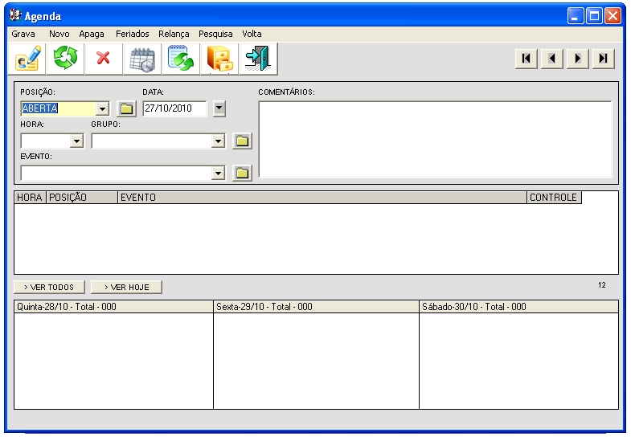Maximize the Agenda window

coord(594,16)
